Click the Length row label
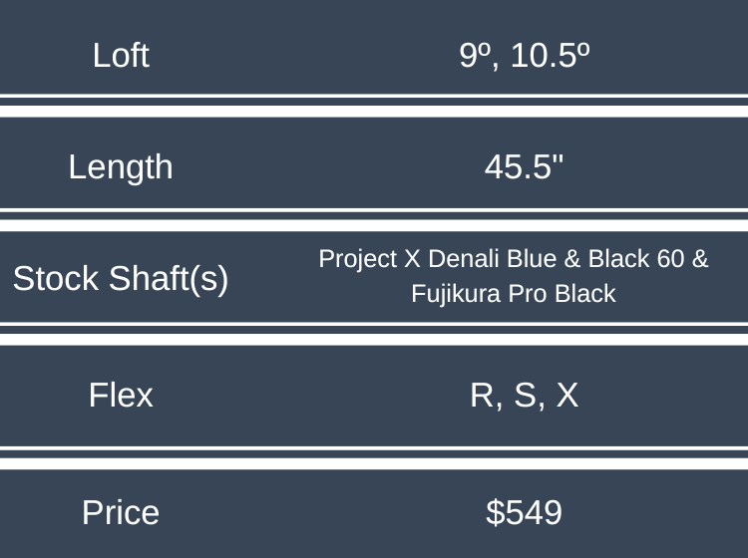Screen dimensions: 748x558 121,166
